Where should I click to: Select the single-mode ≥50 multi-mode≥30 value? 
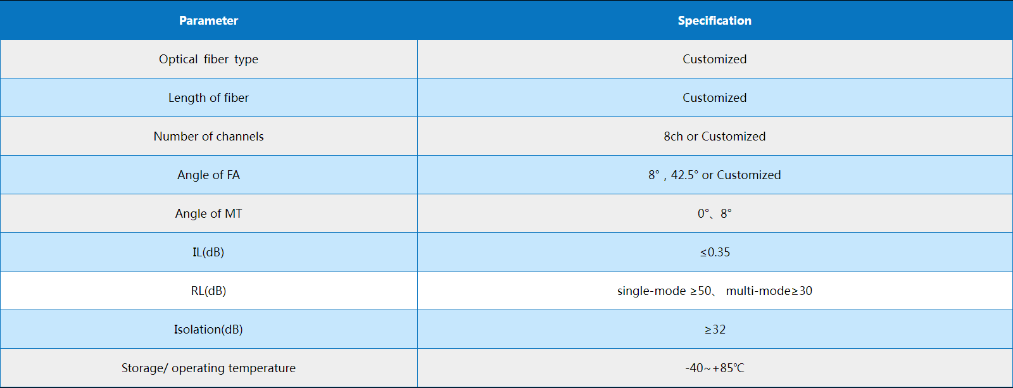click(715, 291)
